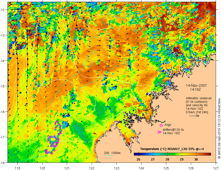Click latitude axis label -15
The height and width of the screenshot is (170, 221).
pyautogui.click(x=3, y=86)
